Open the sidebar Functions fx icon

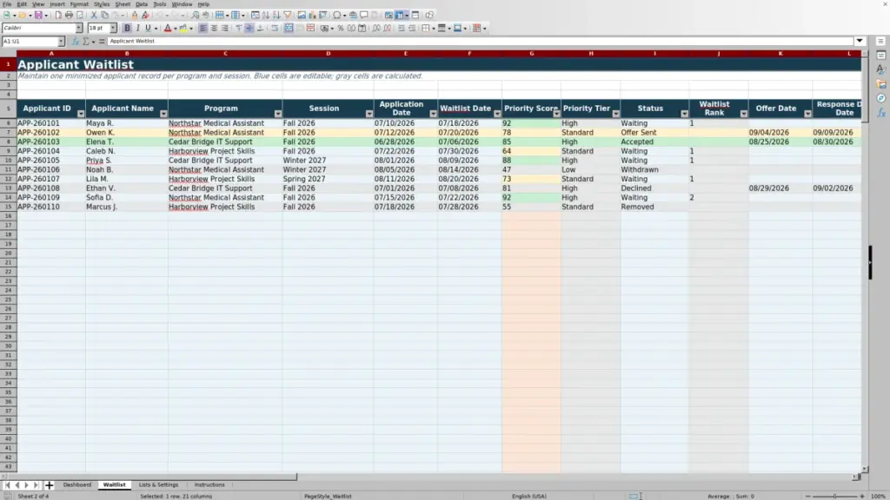(x=881, y=113)
